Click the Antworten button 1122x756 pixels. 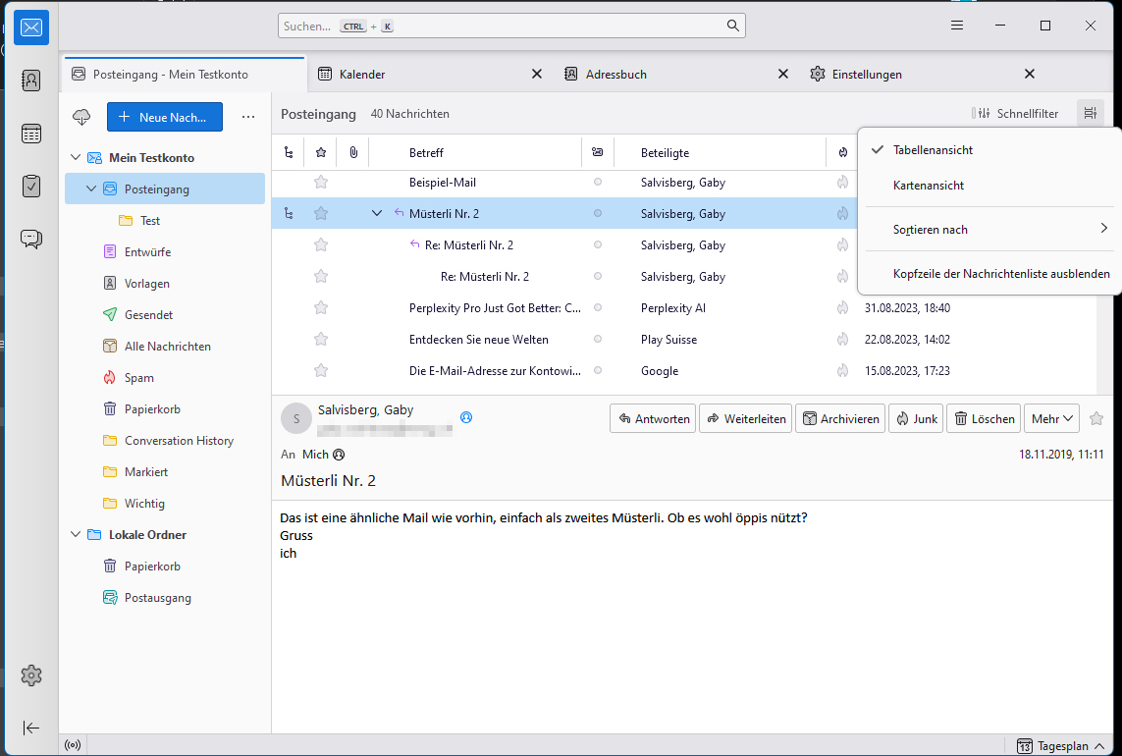(x=653, y=418)
